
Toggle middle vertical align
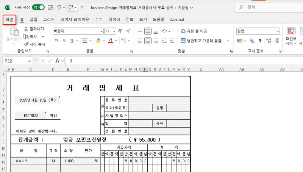click(x=148, y=31)
